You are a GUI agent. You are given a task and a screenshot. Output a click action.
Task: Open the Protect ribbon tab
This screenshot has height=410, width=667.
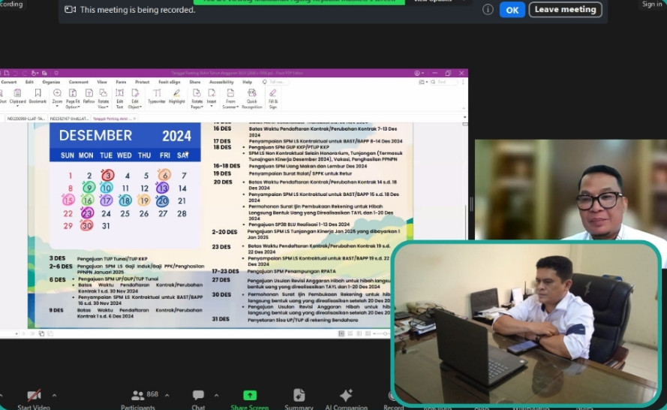tap(143, 82)
